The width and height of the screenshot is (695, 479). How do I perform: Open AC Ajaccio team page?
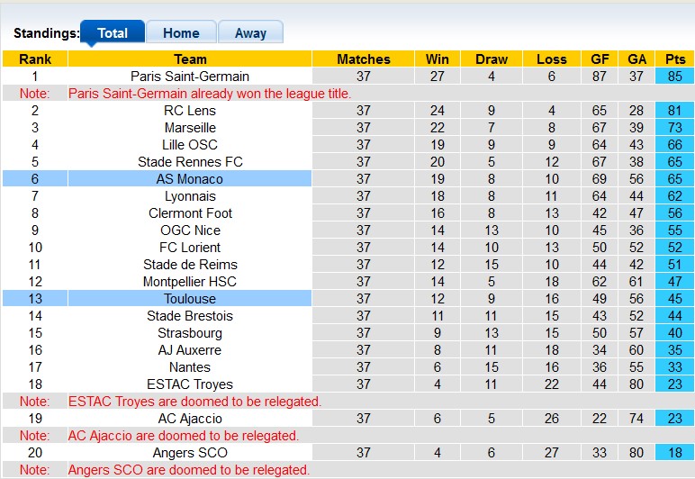pyautogui.click(x=190, y=419)
